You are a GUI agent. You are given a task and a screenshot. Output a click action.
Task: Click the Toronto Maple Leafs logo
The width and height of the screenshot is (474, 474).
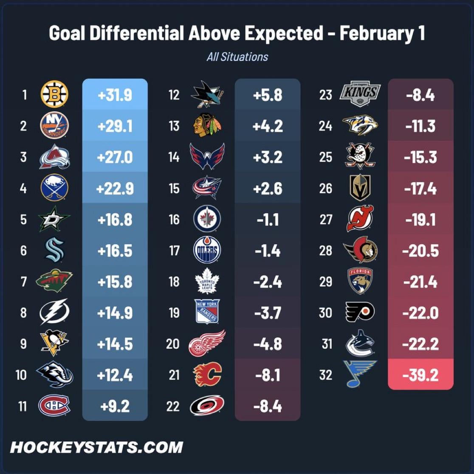[207, 282]
